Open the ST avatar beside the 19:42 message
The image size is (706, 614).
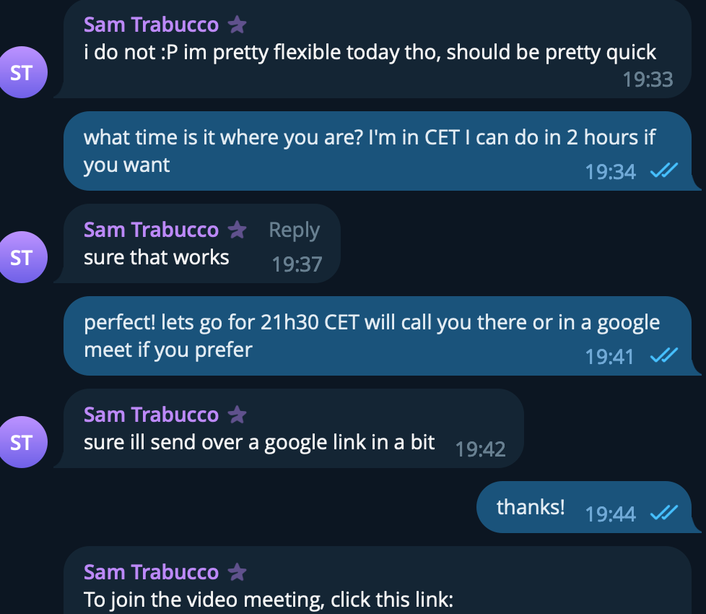coord(21,441)
